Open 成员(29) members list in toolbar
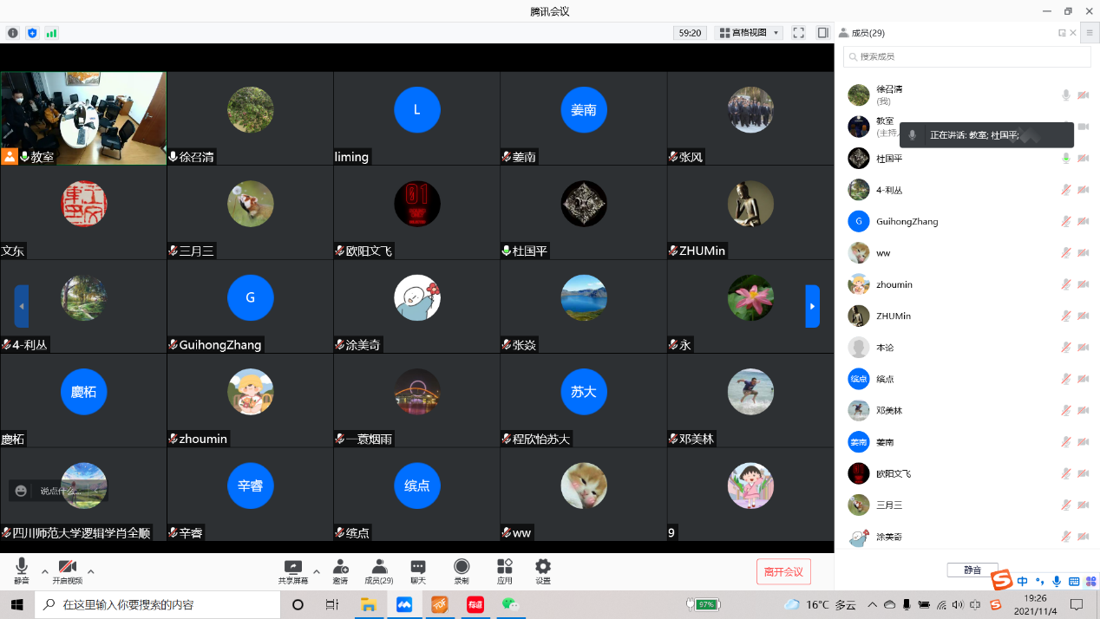Image resolution: width=1100 pixels, height=619 pixels. click(x=379, y=570)
